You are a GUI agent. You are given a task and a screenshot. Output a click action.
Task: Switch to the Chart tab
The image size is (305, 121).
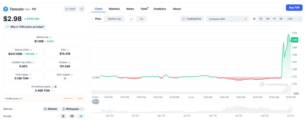[99, 9]
